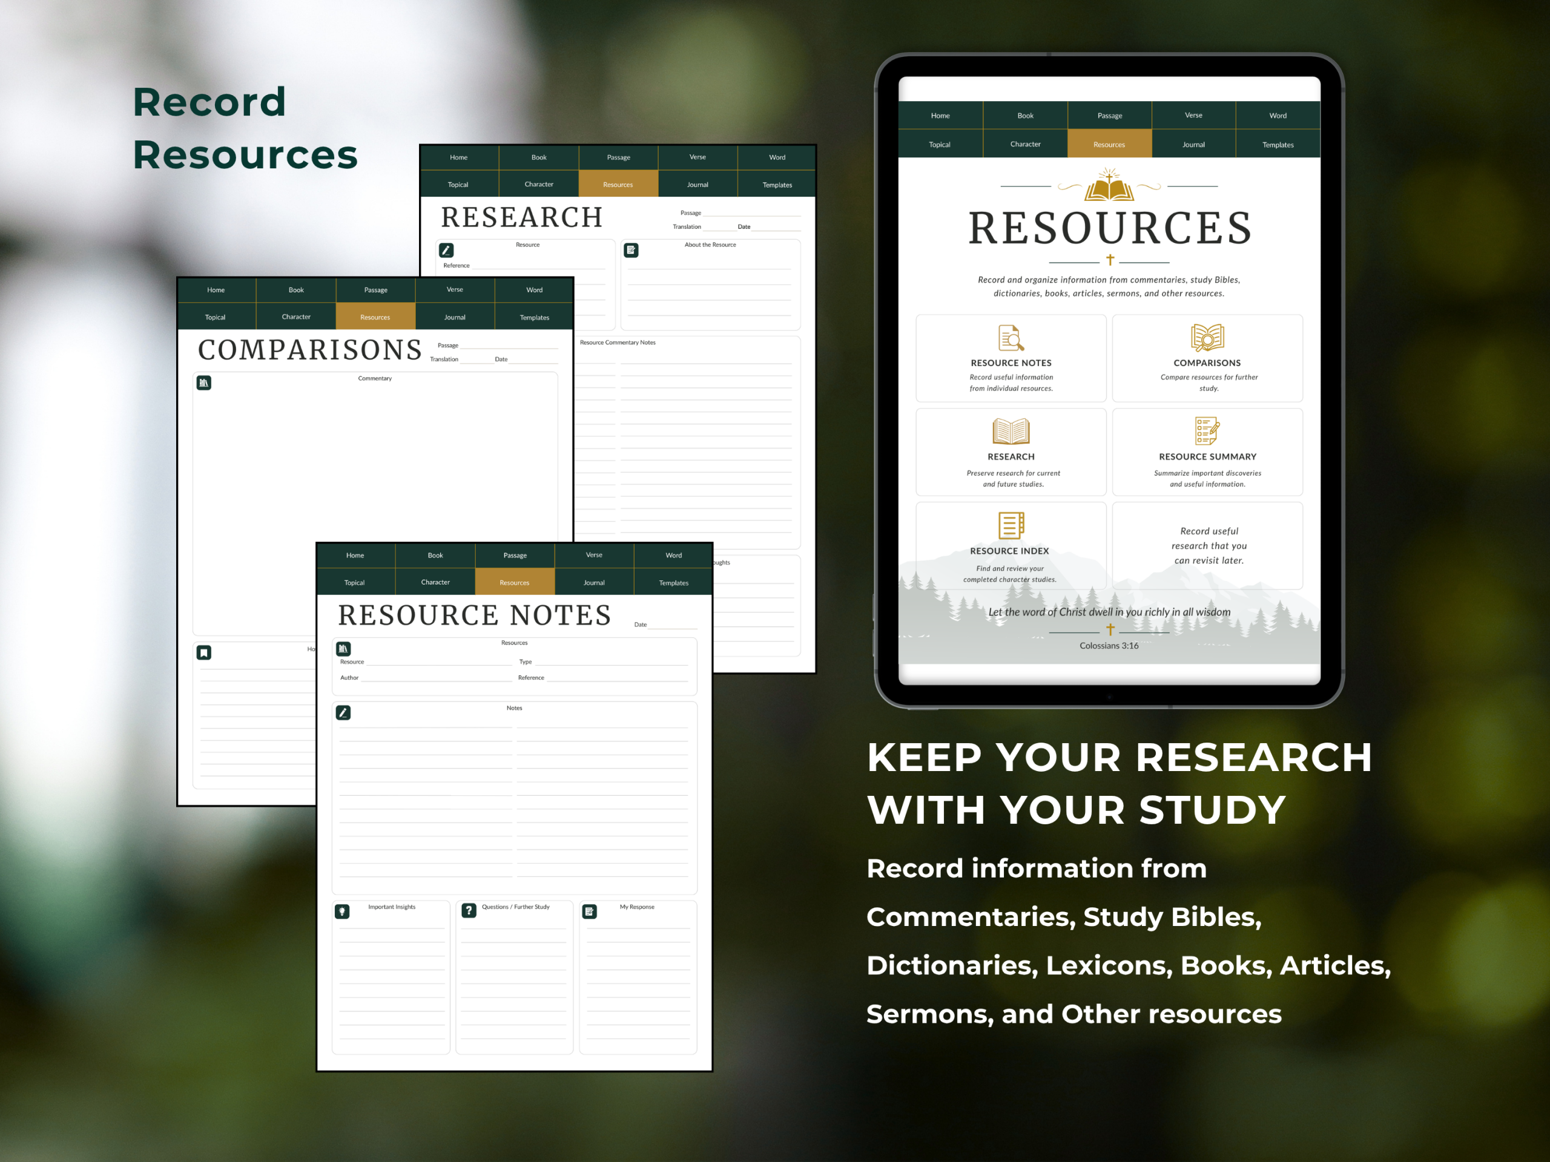Click the Resource Notes magnifier document icon on tablet

coord(1011,338)
